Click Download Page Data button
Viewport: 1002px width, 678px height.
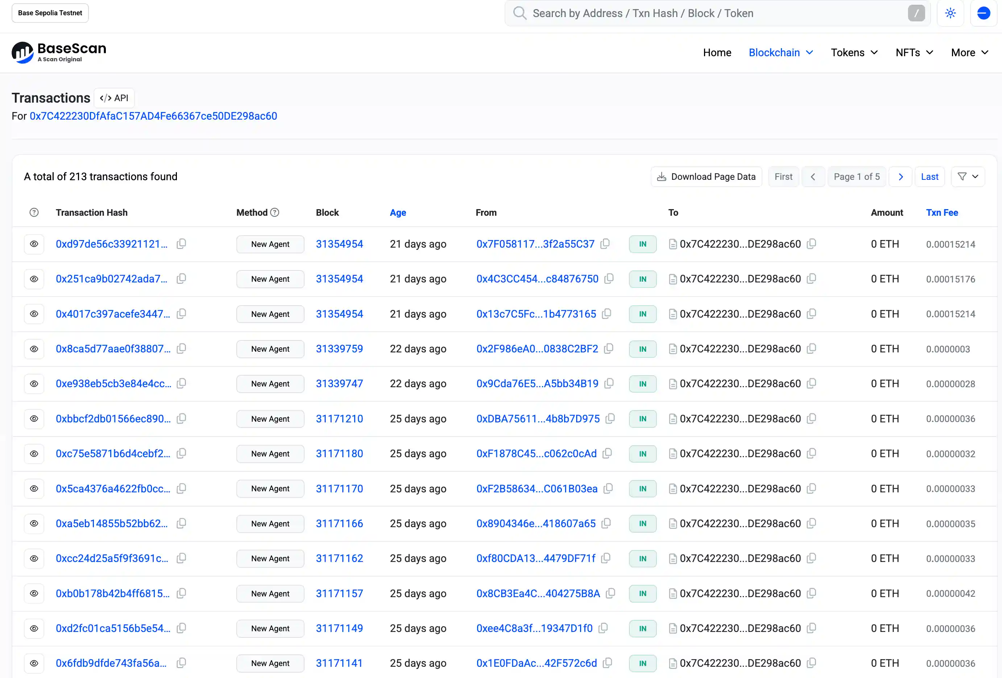pyautogui.click(x=706, y=177)
